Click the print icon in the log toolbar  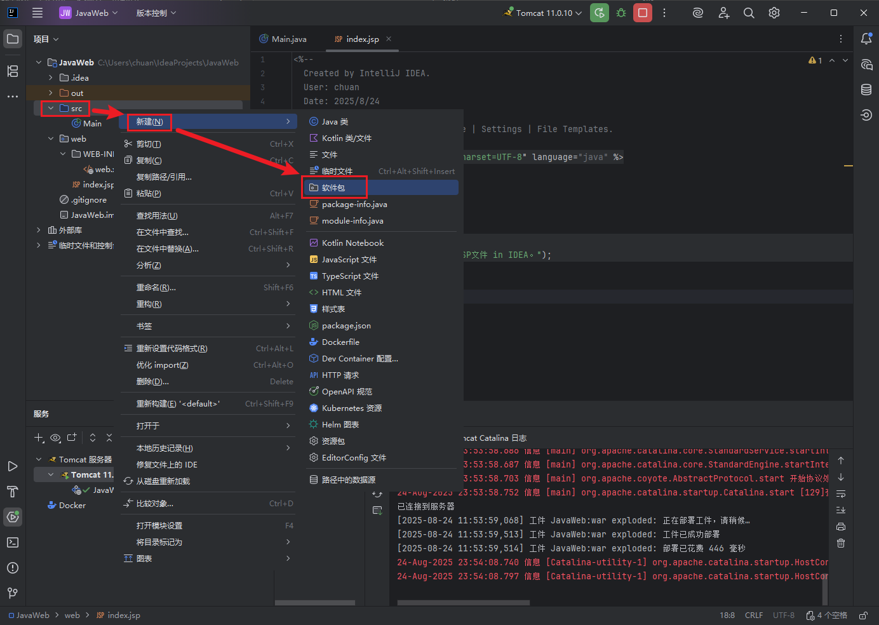841,527
